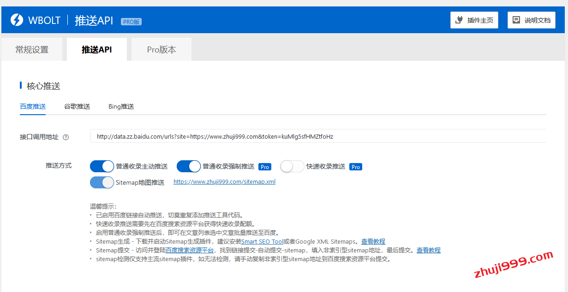Image resolution: width=568 pixels, height=292 pixels.
Task: Toggle Sitemap地图推送 switch
Action: (x=102, y=182)
